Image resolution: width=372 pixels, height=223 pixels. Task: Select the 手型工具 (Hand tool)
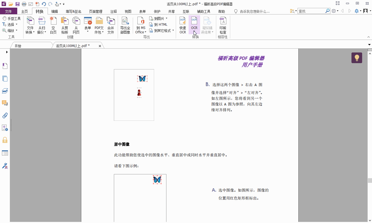tap(11, 18)
